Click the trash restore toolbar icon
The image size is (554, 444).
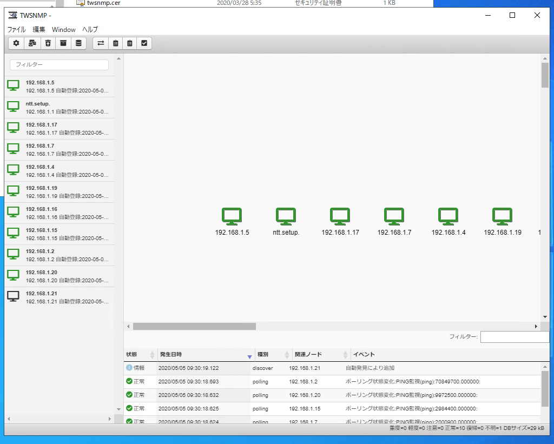point(48,43)
